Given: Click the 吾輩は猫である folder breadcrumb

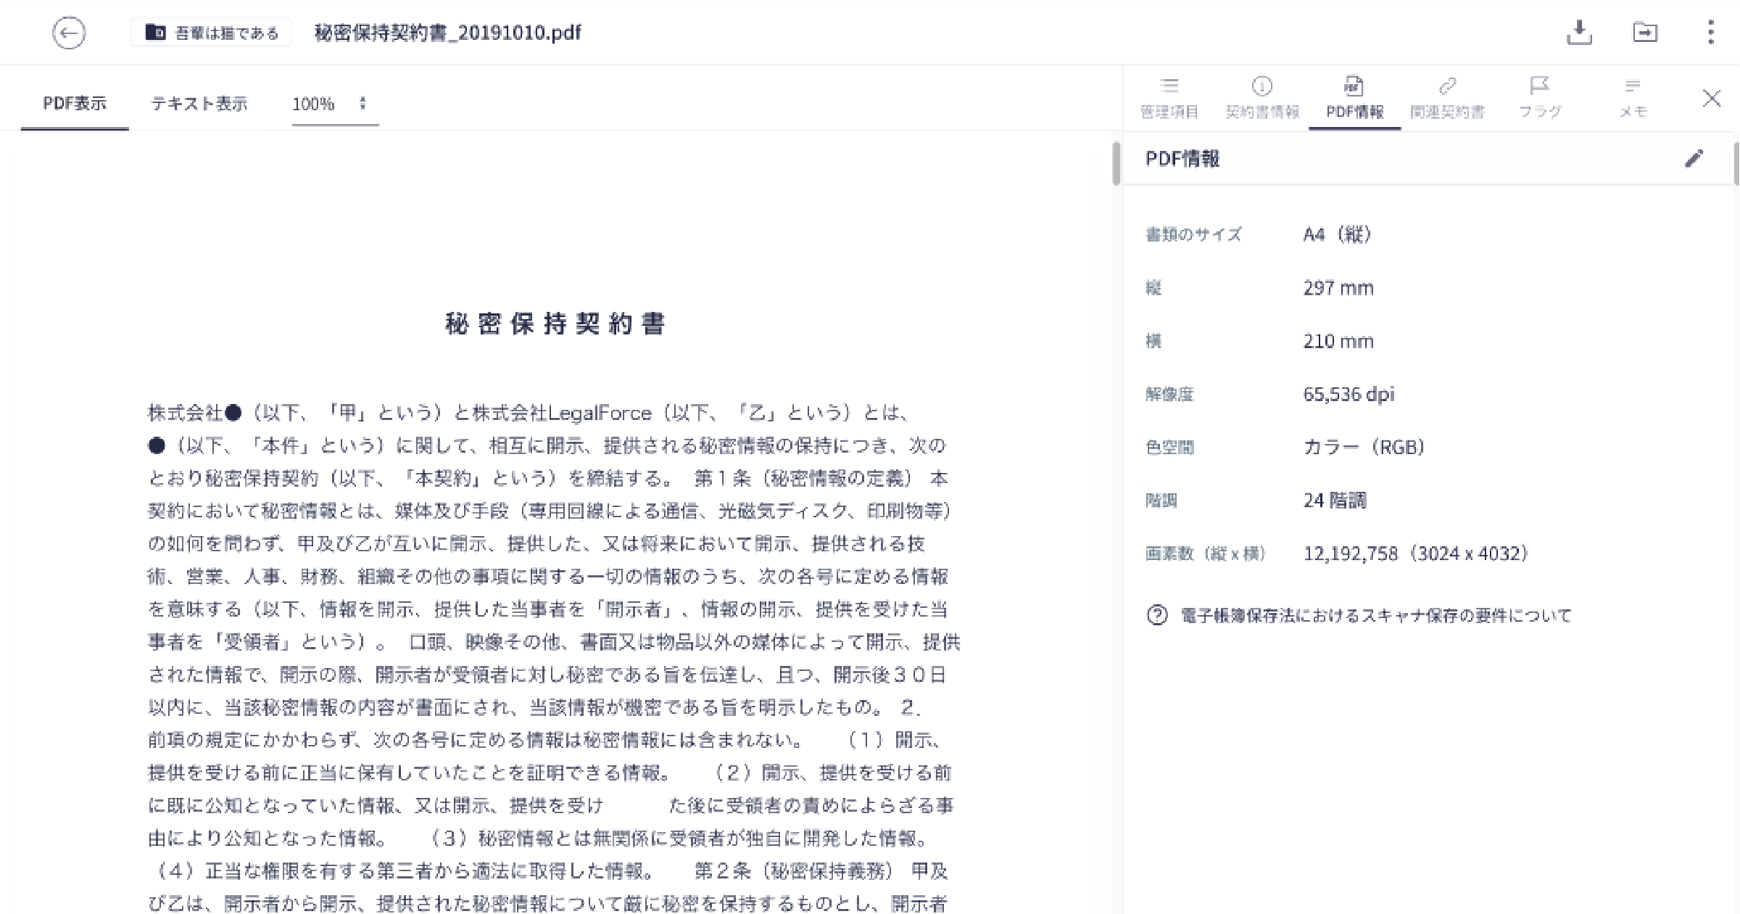Looking at the screenshot, I should pyautogui.click(x=212, y=33).
